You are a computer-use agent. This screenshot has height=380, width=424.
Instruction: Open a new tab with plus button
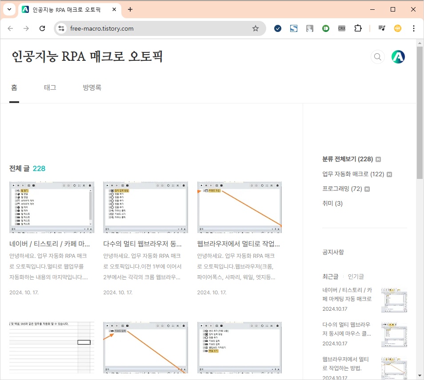(x=130, y=9)
